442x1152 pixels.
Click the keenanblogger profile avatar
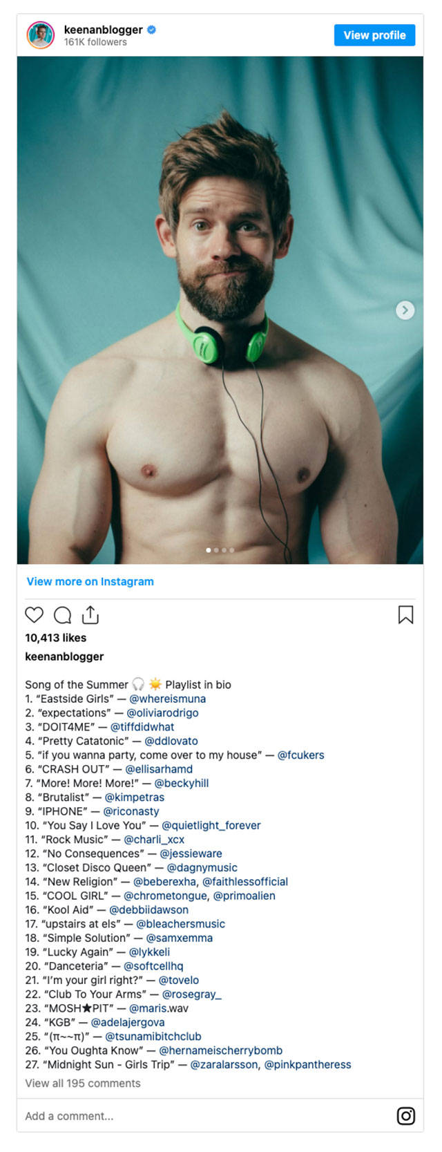[40, 35]
